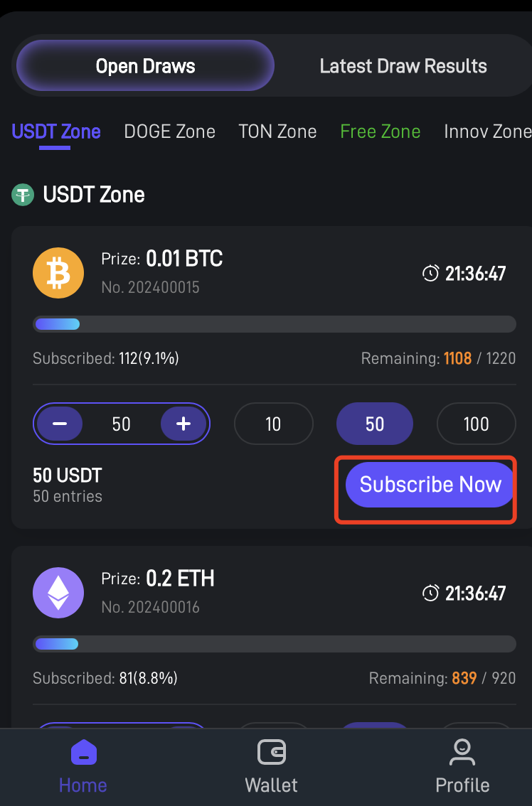The image size is (532, 806).
Task: Open the Wallet page
Action: pyautogui.click(x=271, y=766)
